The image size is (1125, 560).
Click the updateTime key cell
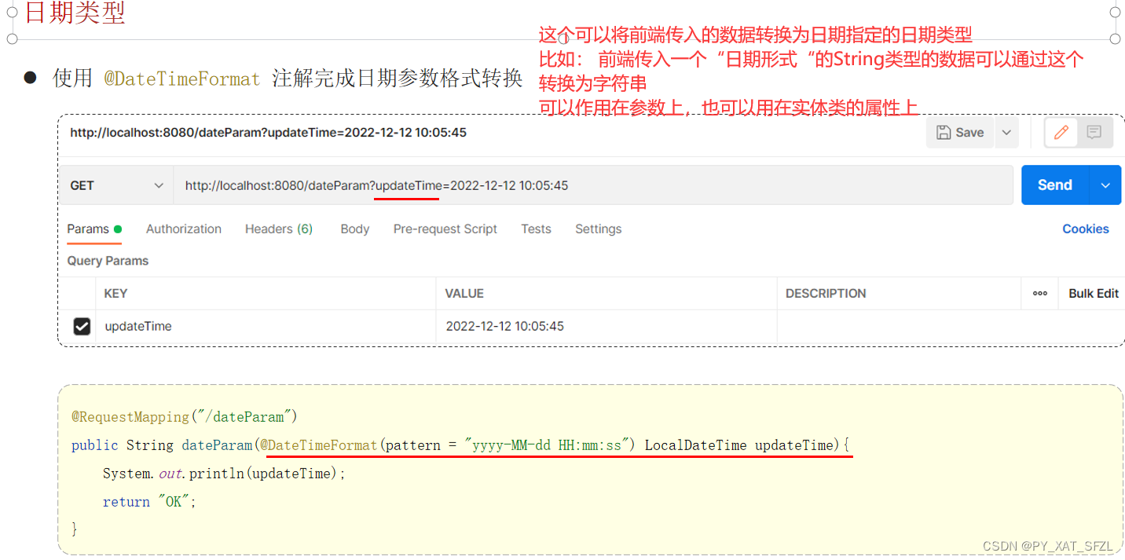[266, 326]
